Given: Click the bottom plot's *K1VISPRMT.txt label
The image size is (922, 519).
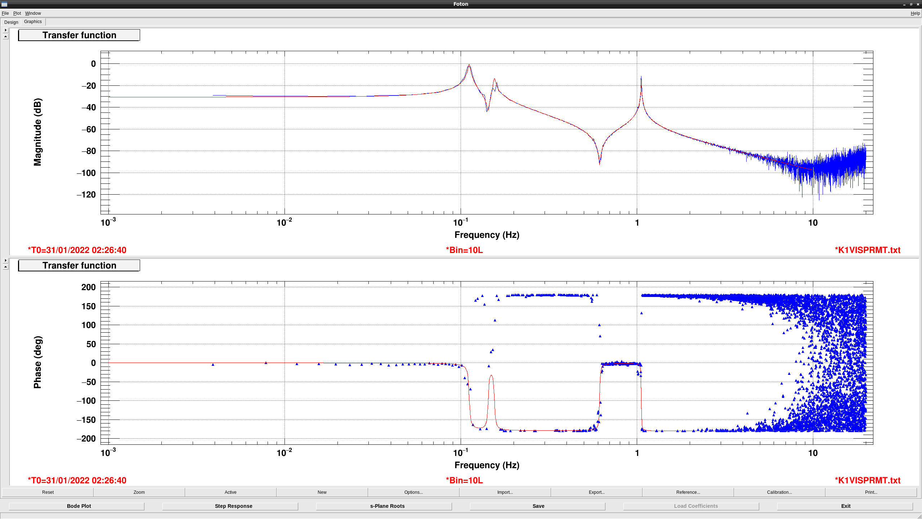Looking at the screenshot, I should (x=868, y=480).
